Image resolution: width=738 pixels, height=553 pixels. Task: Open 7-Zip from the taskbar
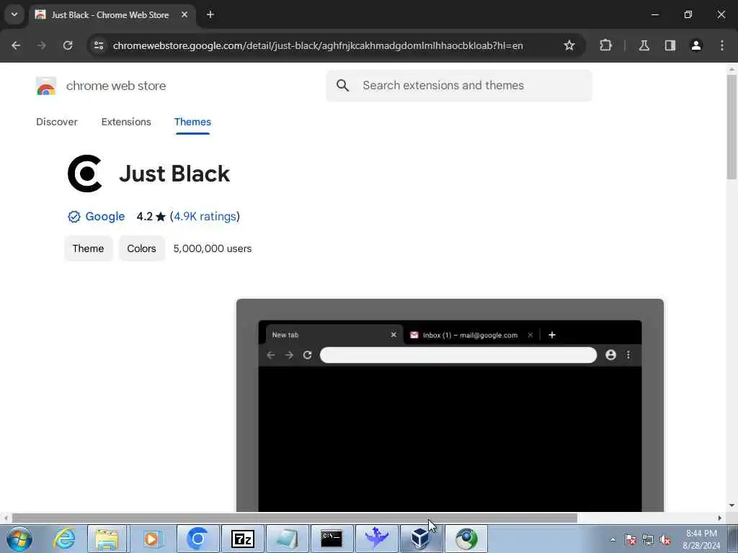coord(243,539)
